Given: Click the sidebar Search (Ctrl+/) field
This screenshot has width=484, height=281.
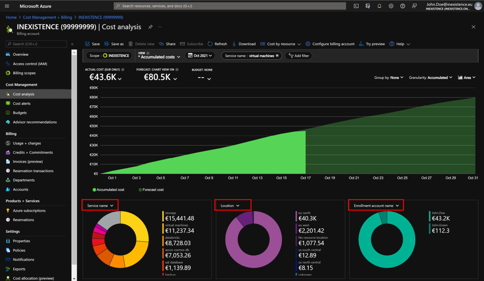Looking at the screenshot, I should tap(36, 44).
